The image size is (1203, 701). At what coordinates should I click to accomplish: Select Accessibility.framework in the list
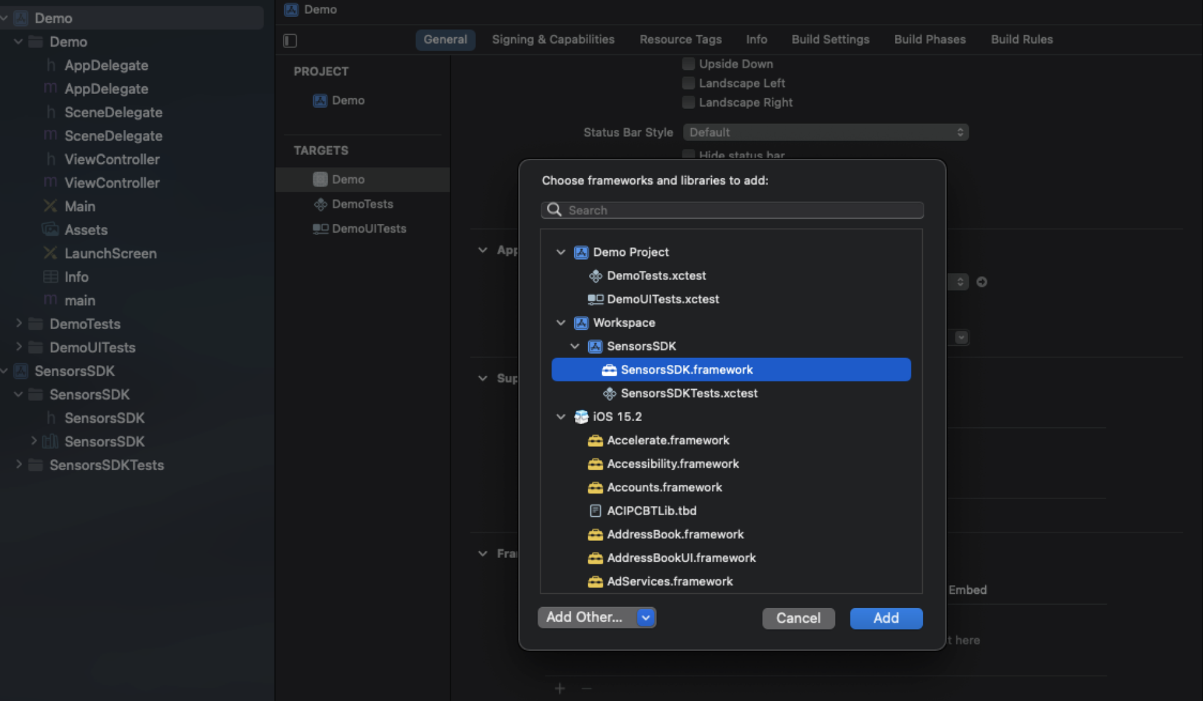click(673, 464)
